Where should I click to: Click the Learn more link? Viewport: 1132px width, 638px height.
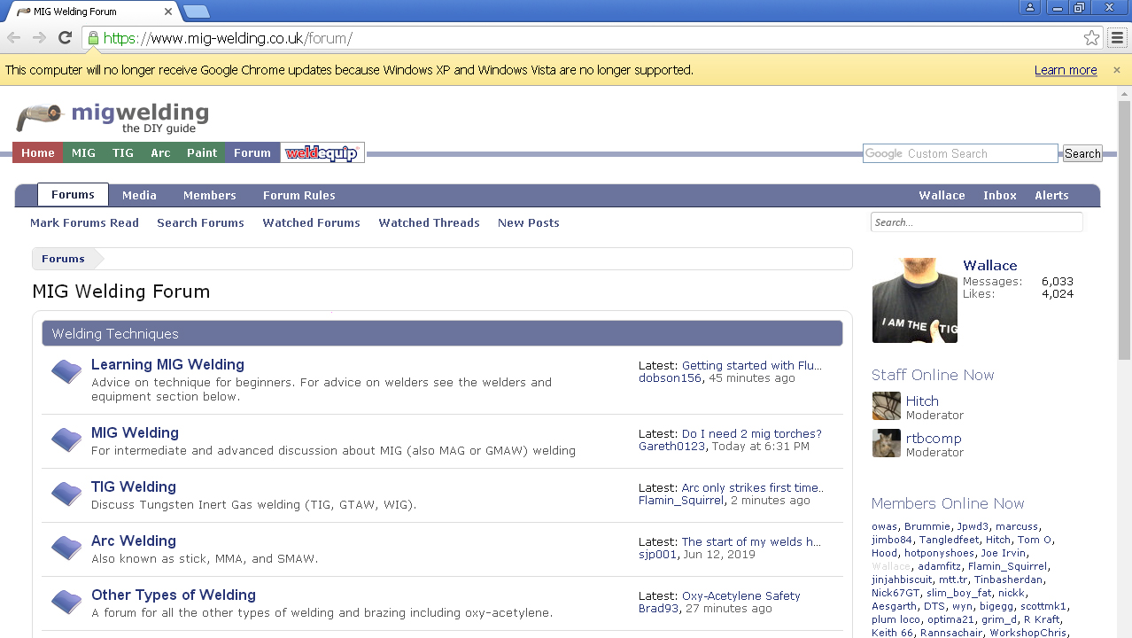tap(1066, 70)
